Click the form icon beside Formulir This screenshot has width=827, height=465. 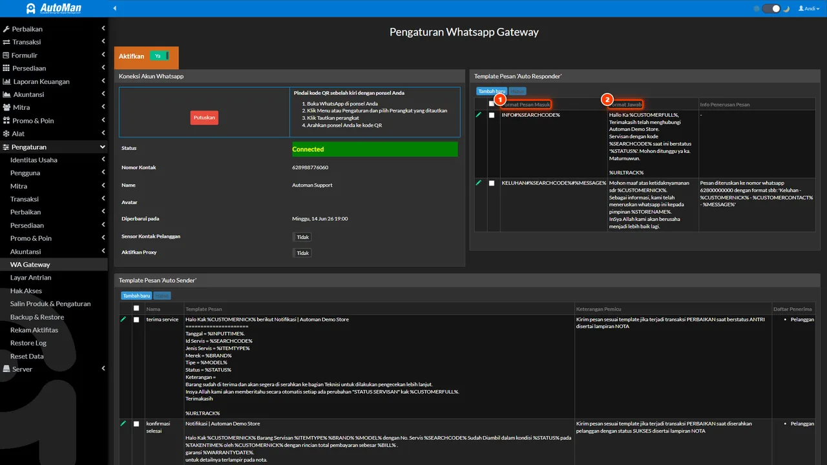coord(6,56)
